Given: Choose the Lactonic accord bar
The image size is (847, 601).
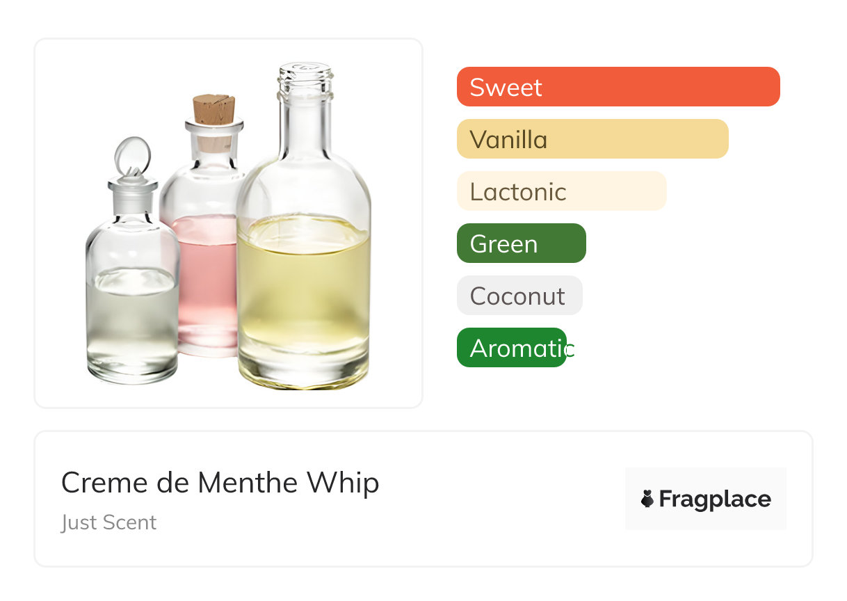Looking at the screenshot, I should (561, 191).
